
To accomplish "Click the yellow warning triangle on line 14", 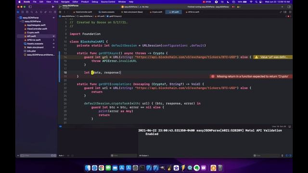I will click(x=257, y=57).
